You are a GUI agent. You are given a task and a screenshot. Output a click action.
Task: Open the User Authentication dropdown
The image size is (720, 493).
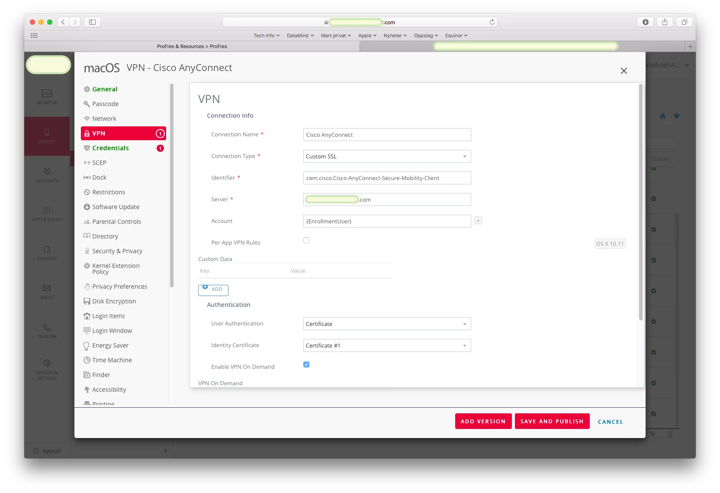pyautogui.click(x=387, y=324)
